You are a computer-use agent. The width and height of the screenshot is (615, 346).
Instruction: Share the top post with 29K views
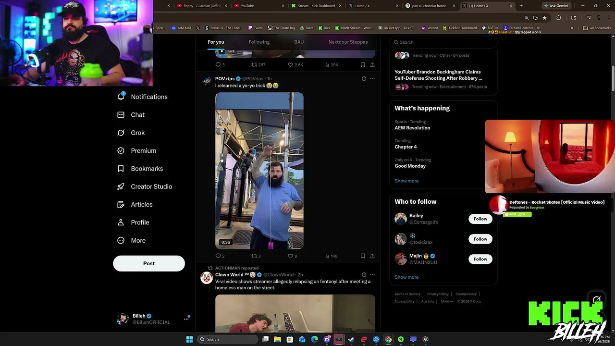pos(372,65)
